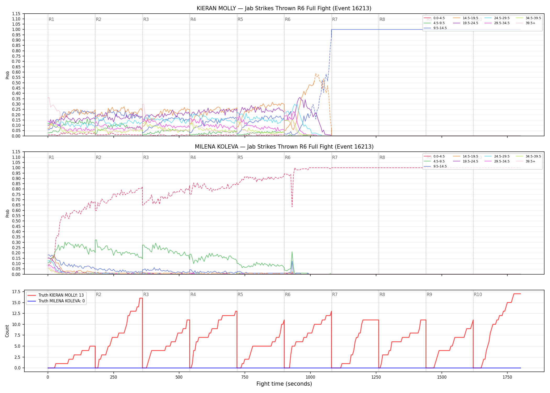Click the 2.5 tick on the Count axis
This screenshot has width=550, height=393.
coord(17,357)
